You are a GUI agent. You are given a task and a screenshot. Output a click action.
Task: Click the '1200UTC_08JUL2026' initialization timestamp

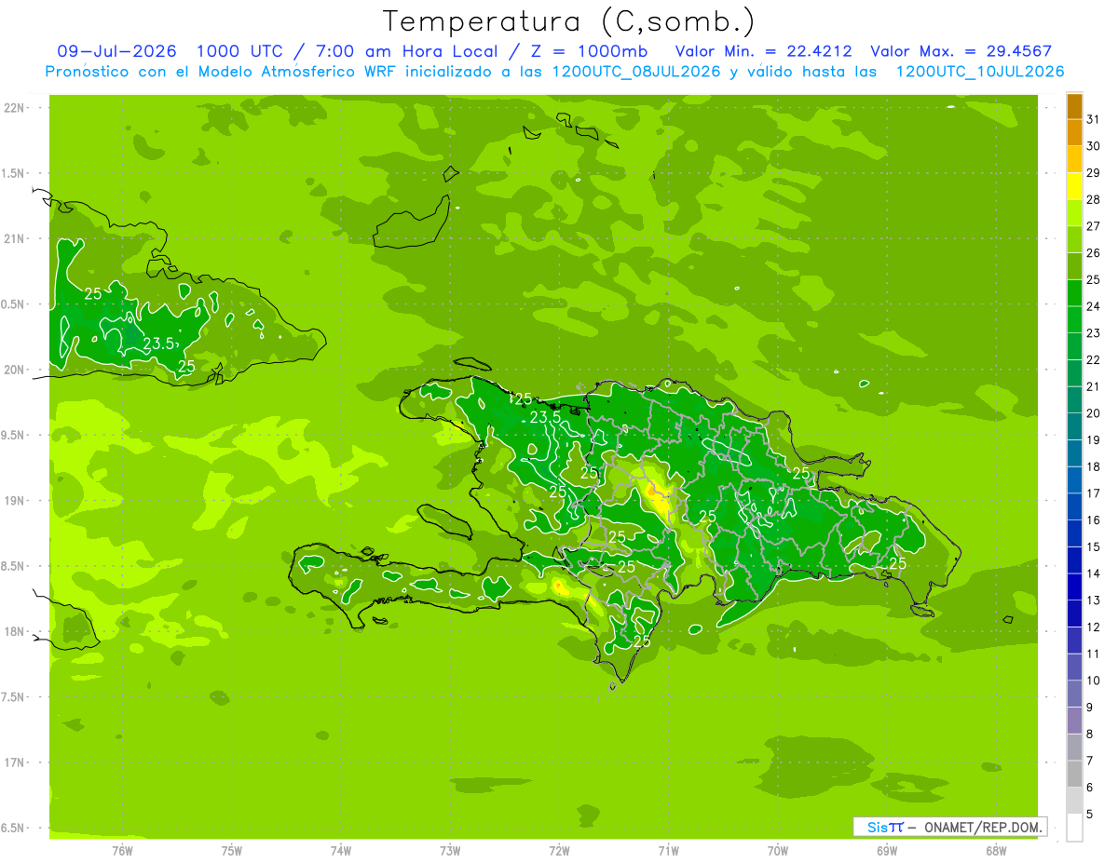pyautogui.click(x=637, y=72)
